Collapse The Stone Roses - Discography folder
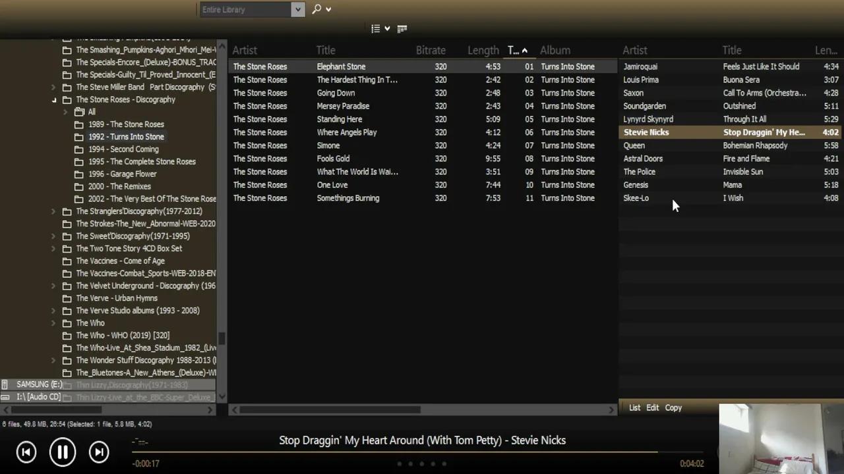844x474 pixels. click(x=54, y=100)
